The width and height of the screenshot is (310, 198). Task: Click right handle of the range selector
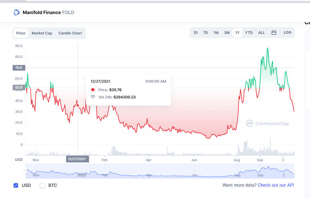[294, 171]
